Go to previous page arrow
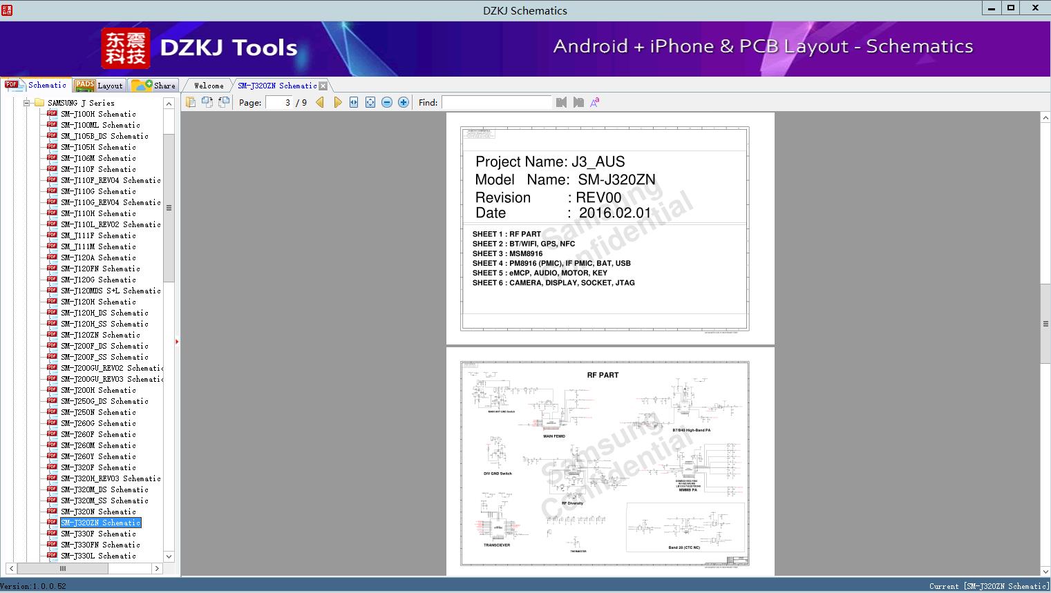Image resolution: width=1051 pixels, height=593 pixels. pyautogui.click(x=320, y=102)
